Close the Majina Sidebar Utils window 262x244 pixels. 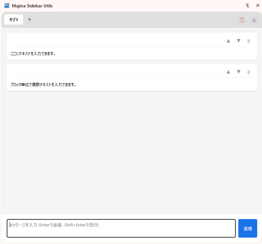coord(258,5)
